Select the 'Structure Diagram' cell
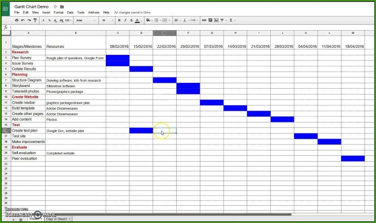Image resolution: width=376 pixels, height=223 pixels. click(x=28, y=80)
